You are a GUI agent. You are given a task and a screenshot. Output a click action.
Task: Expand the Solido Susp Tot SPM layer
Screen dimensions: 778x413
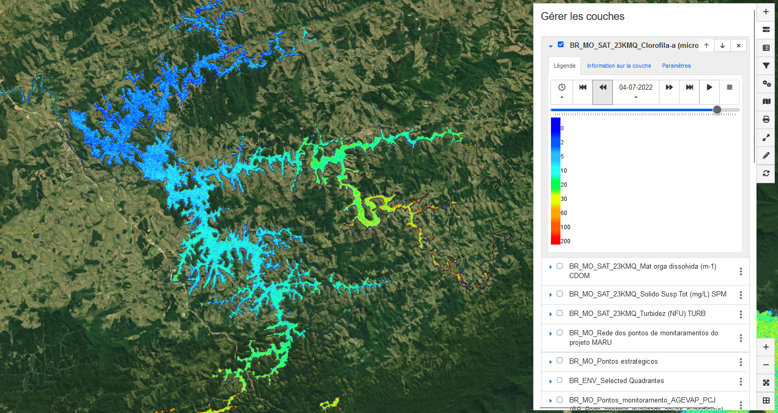(x=550, y=294)
